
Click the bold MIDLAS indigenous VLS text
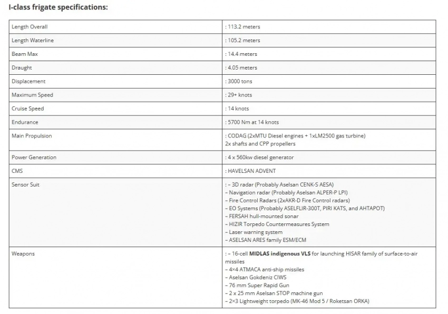coord(279,254)
